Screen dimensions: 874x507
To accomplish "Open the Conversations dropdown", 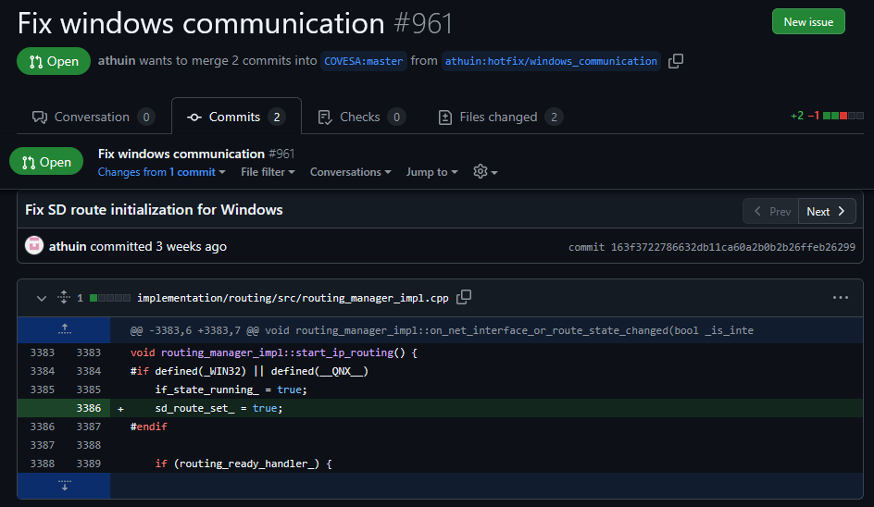I will [350, 172].
